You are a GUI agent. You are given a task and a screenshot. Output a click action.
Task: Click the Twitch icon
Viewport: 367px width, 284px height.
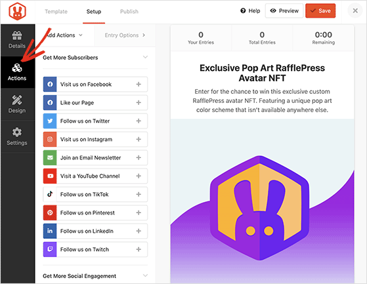tap(50, 249)
